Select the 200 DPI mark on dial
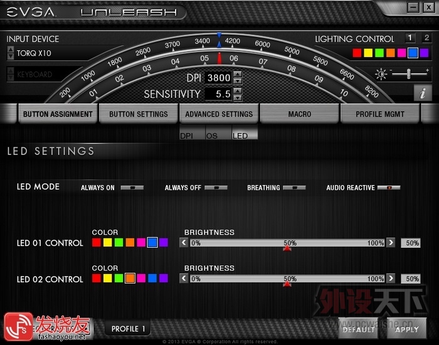This screenshot has height=345, width=439. pos(65,92)
